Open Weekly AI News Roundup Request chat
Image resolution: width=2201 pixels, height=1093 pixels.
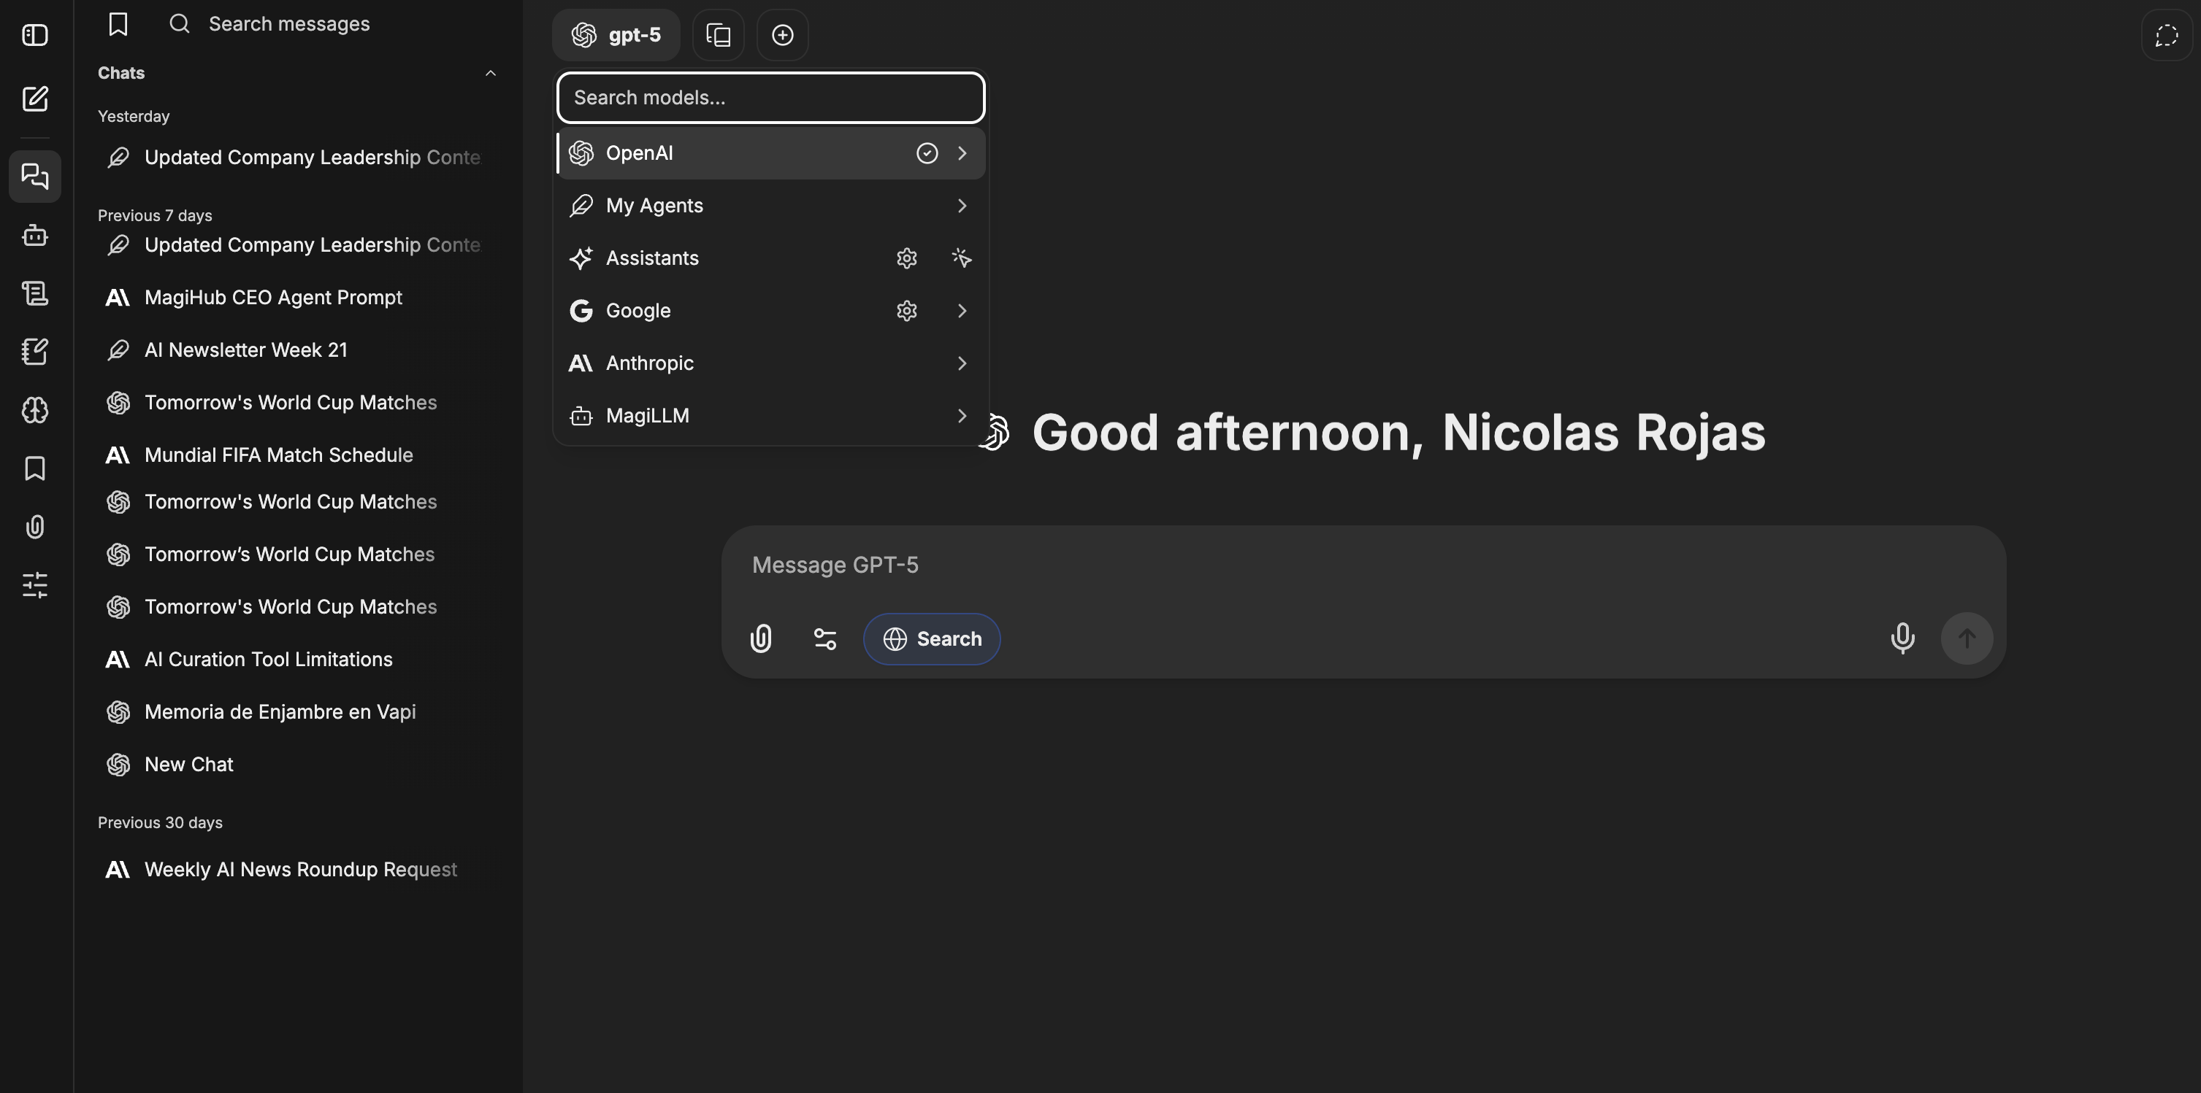click(297, 869)
